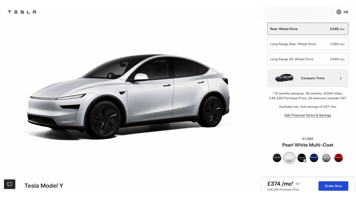Screen dimensions: 356x200
Task: Select the Stealth Grey paint swatch
Action: tap(277, 158)
